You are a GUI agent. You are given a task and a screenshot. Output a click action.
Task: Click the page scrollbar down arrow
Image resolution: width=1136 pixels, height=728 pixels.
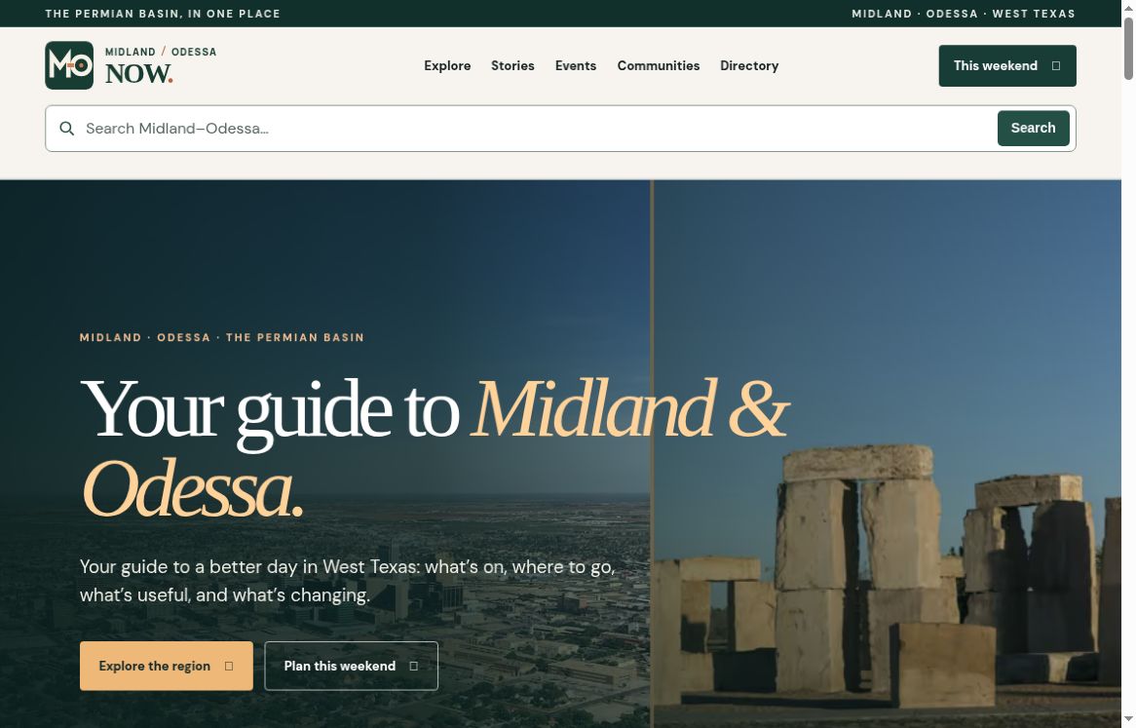coord(1128,721)
